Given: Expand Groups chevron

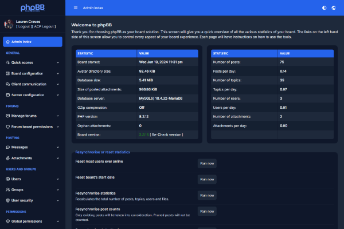Looking at the screenshot, I should (x=58, y=189).
